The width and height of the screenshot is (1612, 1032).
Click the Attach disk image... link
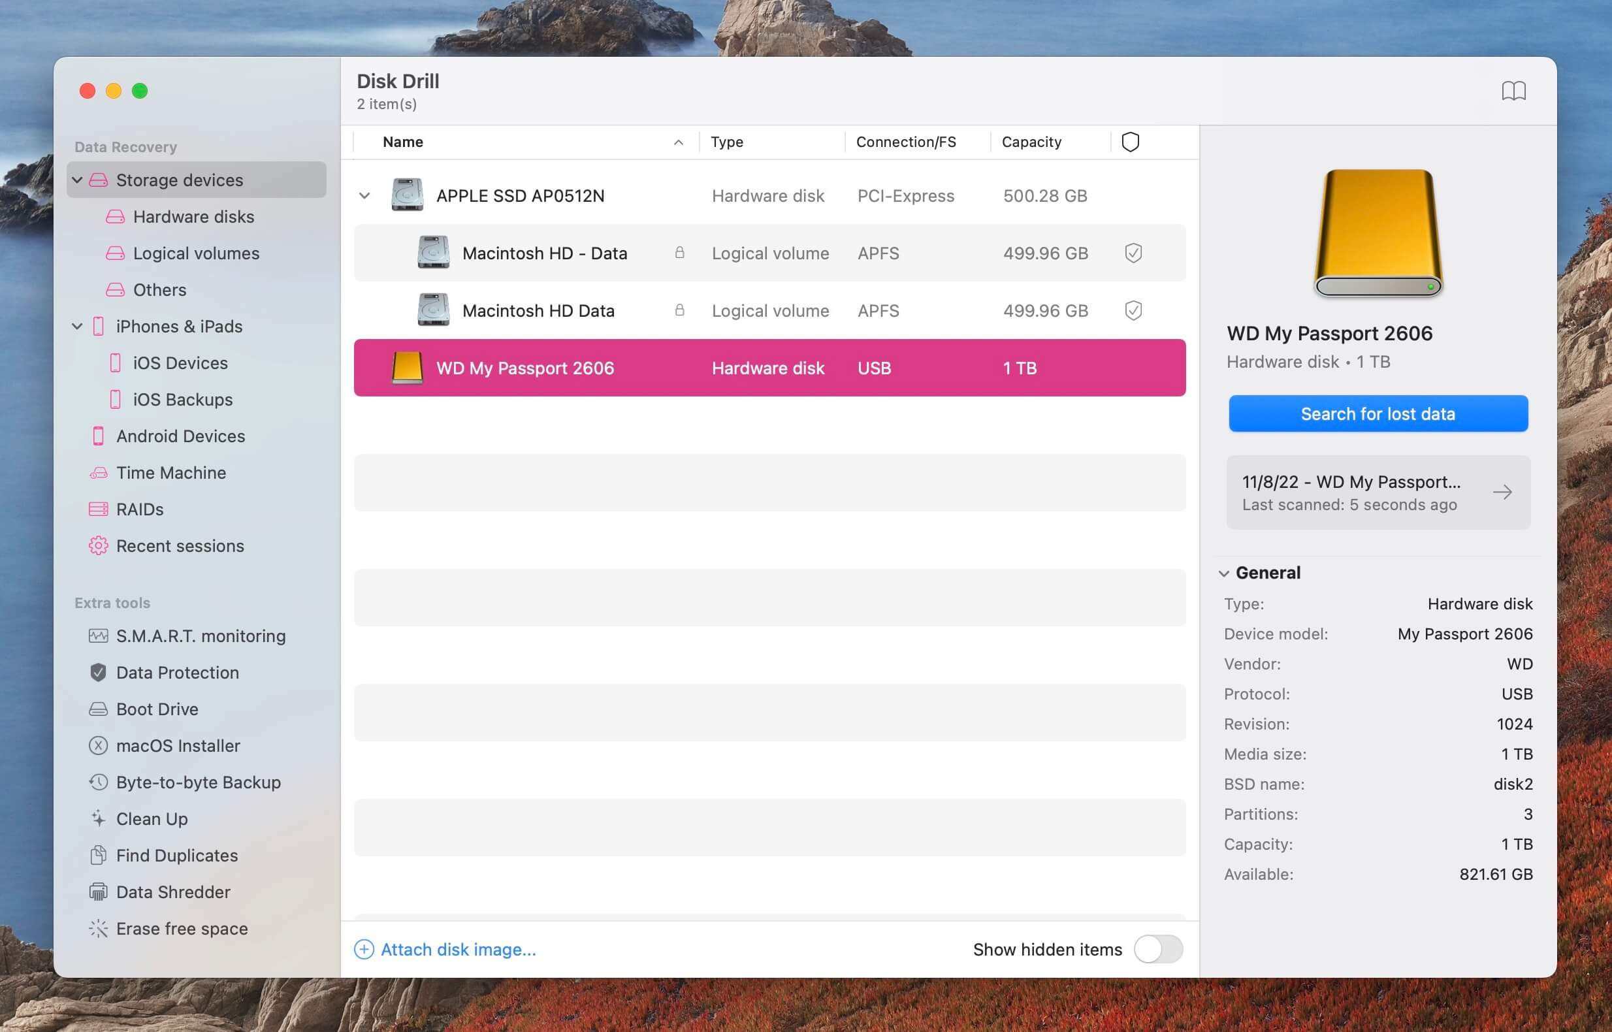tap(459, 950)
